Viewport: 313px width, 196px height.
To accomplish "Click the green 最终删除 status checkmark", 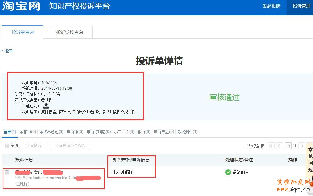I will coord(228,172).
